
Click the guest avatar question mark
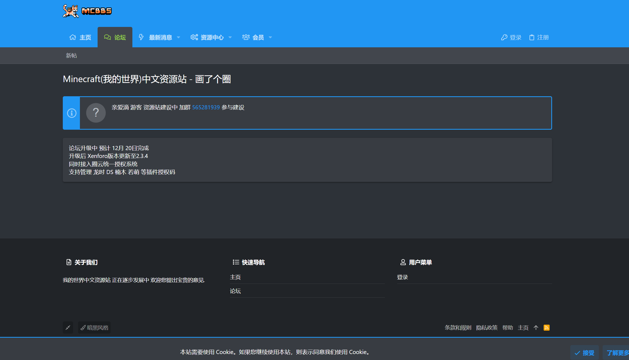tap(96, 113)
